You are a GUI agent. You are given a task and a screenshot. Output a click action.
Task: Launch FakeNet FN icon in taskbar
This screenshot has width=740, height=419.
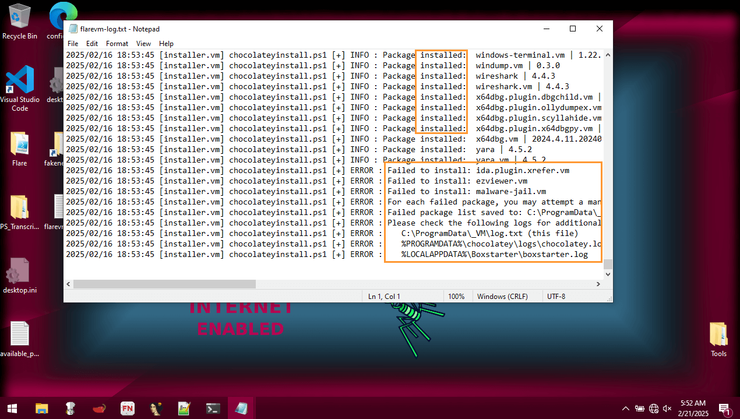click(127, 408)
